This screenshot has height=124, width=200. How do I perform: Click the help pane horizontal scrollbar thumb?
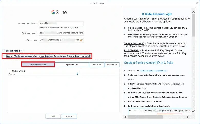pos(145,117)
